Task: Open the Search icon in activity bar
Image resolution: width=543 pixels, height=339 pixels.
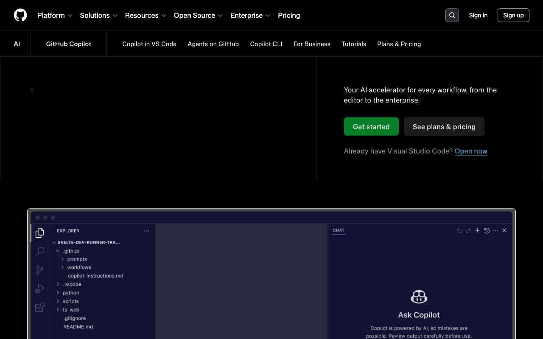Action: (x=40, y=251)
